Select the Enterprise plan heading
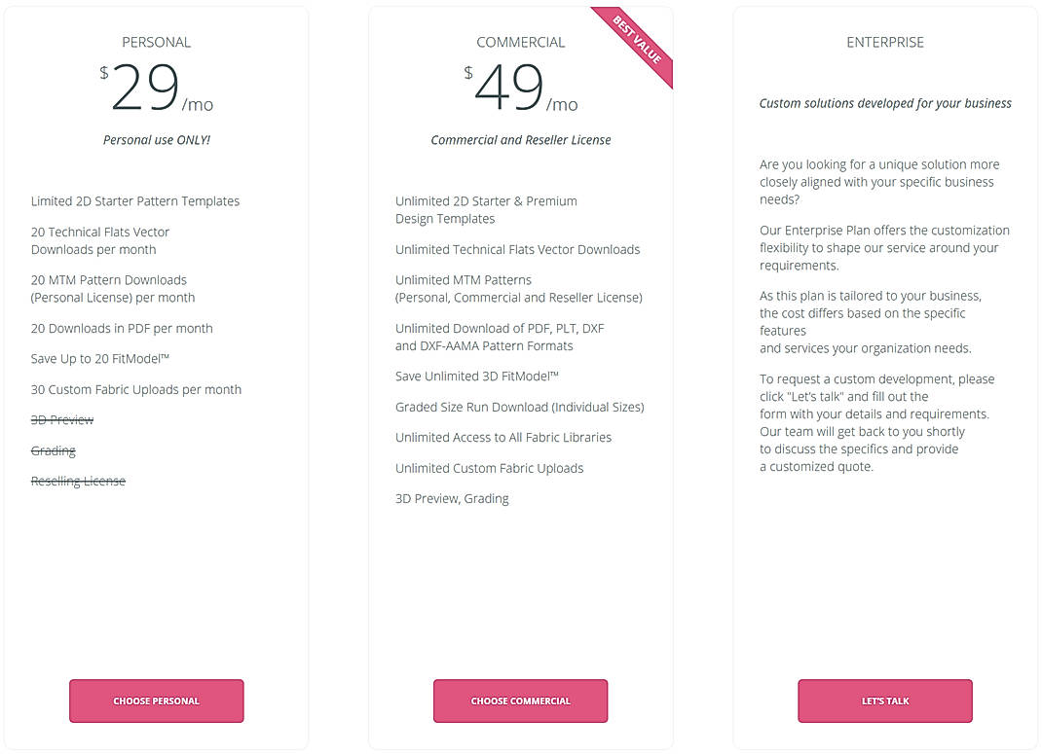This screenshot has height=754, width=1042. [884, 42]
